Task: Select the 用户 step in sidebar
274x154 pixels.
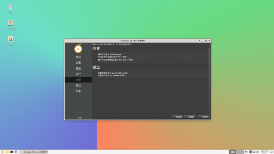Action: [x=78, y=74]
